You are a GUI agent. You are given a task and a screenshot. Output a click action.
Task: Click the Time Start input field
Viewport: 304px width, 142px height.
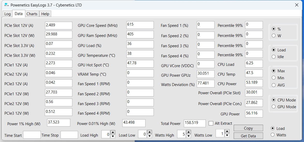click(x=32, y=135)
